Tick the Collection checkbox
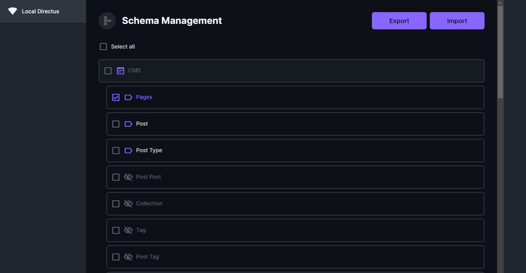526x273 pixels. coord(116,204)
